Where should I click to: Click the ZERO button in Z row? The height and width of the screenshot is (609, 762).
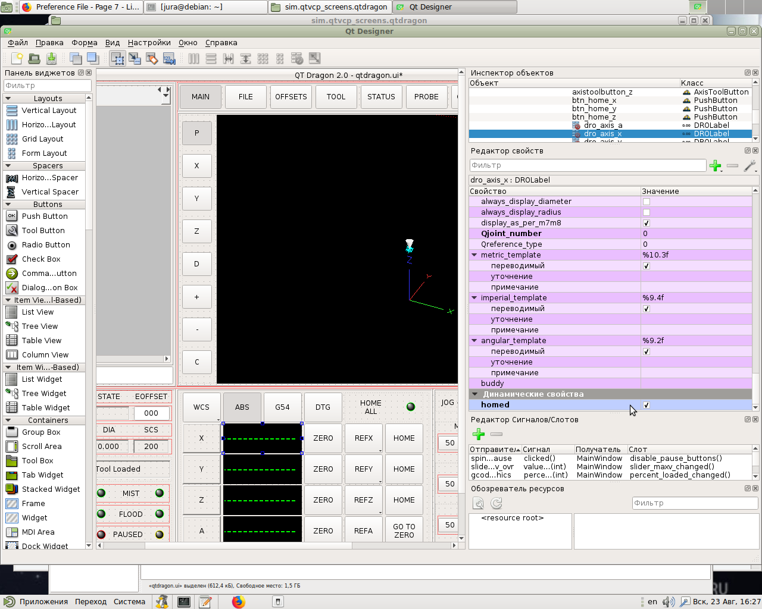tap(323, 500)
